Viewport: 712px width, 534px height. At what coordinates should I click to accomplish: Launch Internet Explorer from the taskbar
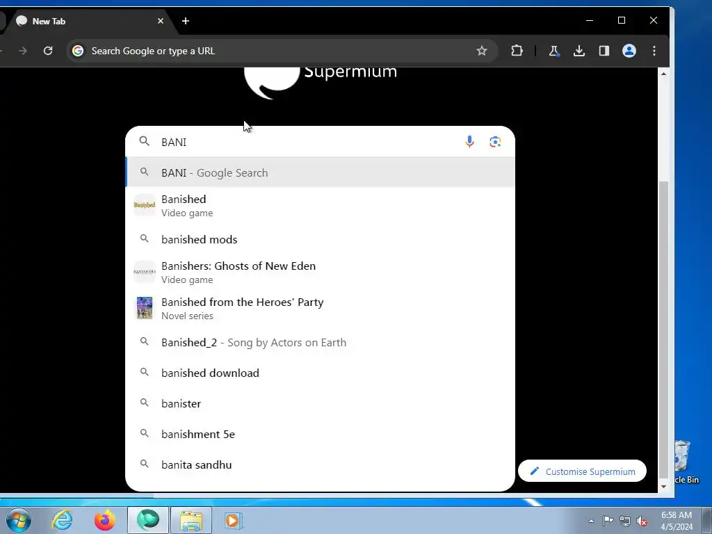62,520
